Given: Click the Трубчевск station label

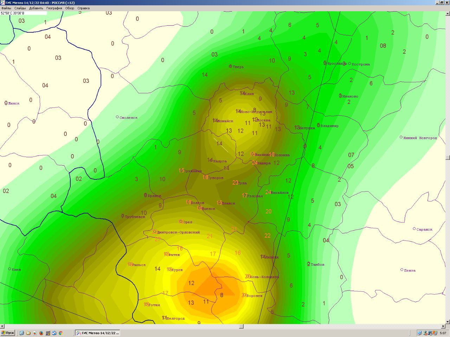Looking at the screenshot, I should (135, 217).
